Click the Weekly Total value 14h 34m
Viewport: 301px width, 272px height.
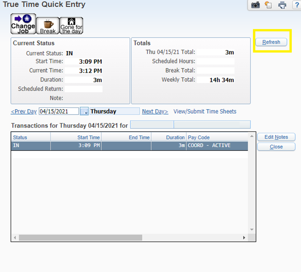[x=216, y=80]
